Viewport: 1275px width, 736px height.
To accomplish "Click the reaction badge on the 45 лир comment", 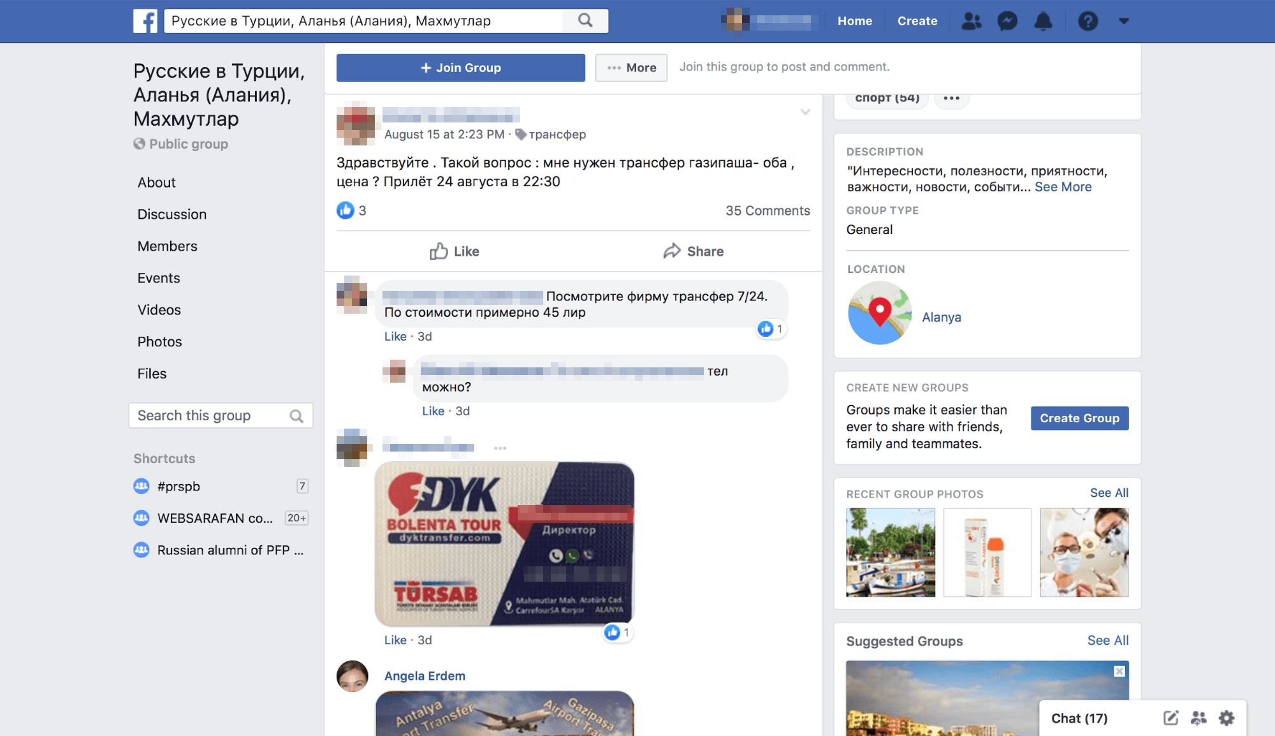I will tap(770, 328).
